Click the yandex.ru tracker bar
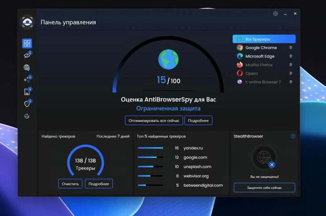Image resolution: width=326 pixels, height=216 pixels. coord(150,148)
